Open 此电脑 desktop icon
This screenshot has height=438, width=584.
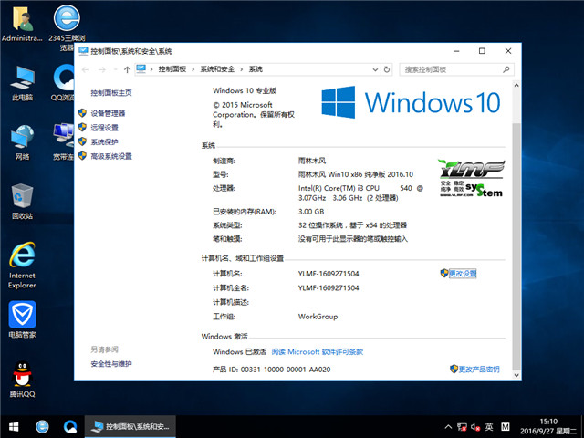point(22,83)
